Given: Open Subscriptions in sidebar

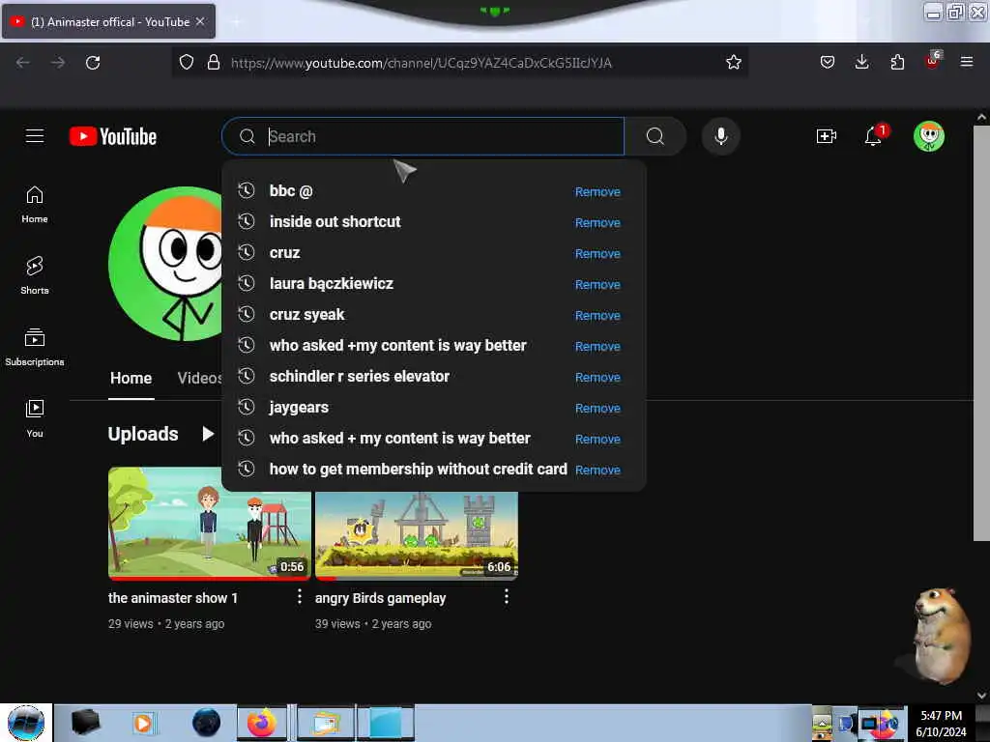Looking at the screenshot, I should 35,347.
